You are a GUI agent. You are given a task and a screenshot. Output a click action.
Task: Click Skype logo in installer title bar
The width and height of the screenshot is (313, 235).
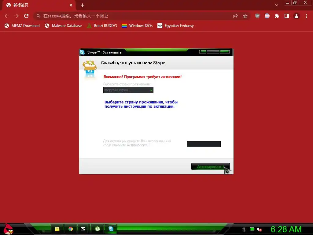(x=82, y=52)
